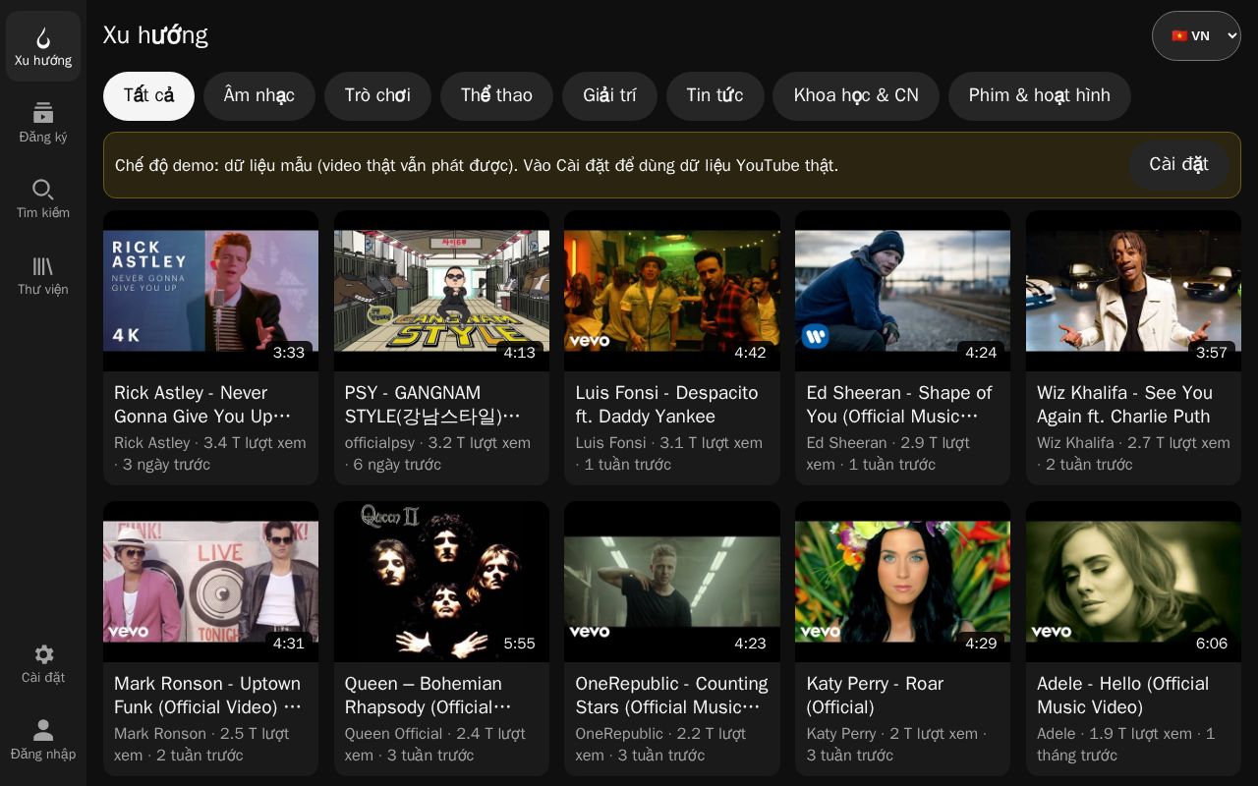Open the VN region dropdown
The image size is (1258, 786).
click(x=1196, y=35)
